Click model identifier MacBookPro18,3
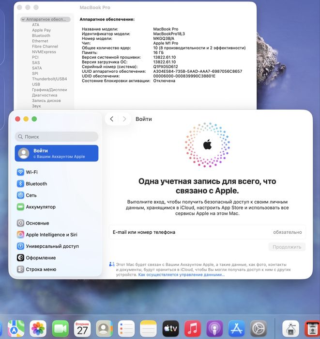The width and height of the screenshot is (320, 339). [169, 34]
